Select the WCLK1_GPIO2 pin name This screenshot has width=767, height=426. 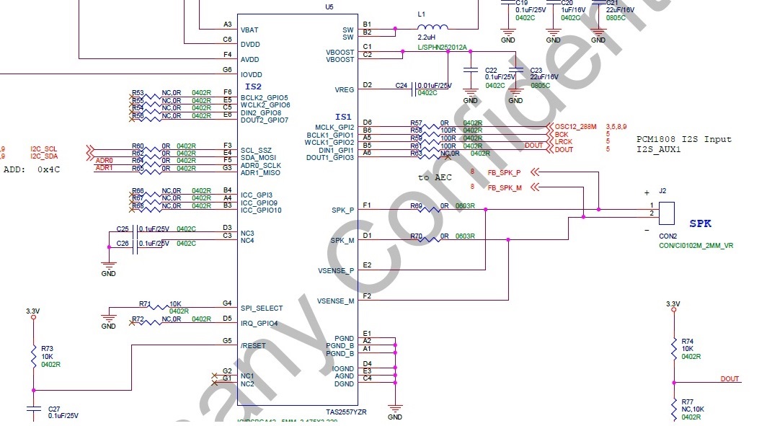click(x=329, y=143)
